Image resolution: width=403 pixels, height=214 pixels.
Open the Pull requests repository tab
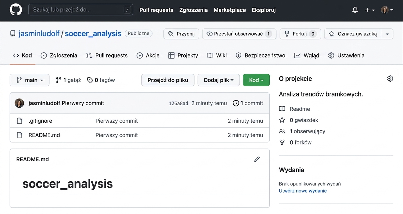(107, 55)
